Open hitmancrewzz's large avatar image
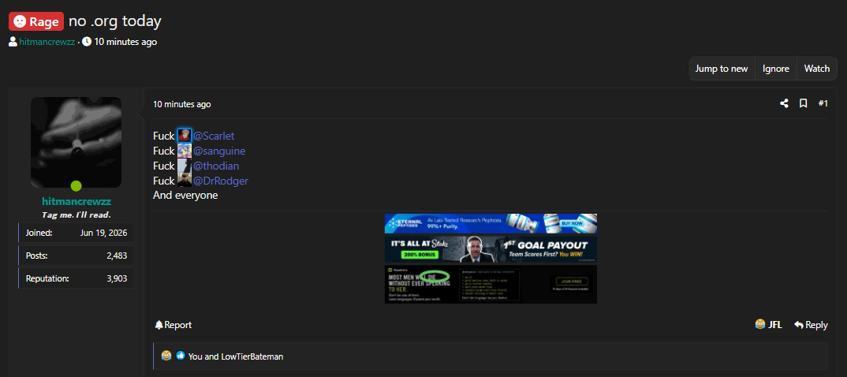This screenshot has height=377, width=847. (x=76, y=142)
